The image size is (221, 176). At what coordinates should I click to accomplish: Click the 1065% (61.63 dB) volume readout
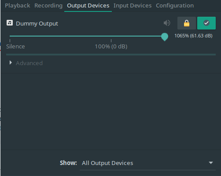(193, 36)
